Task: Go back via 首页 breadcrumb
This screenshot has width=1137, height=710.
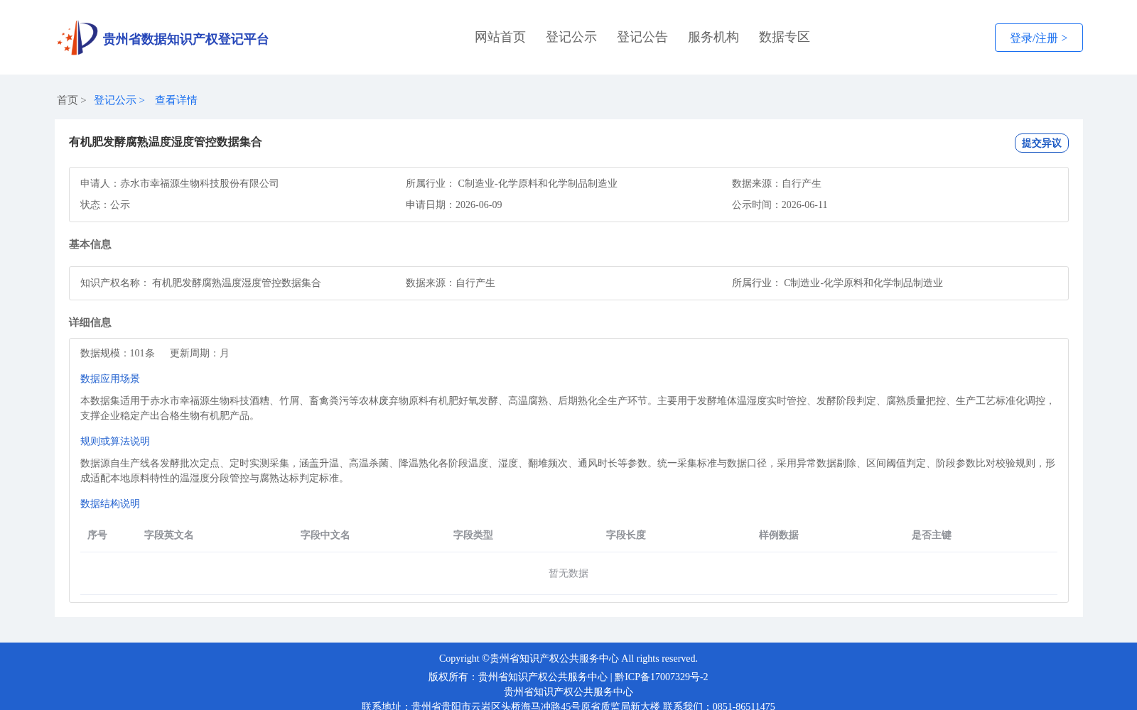Action: pos(68,100)
